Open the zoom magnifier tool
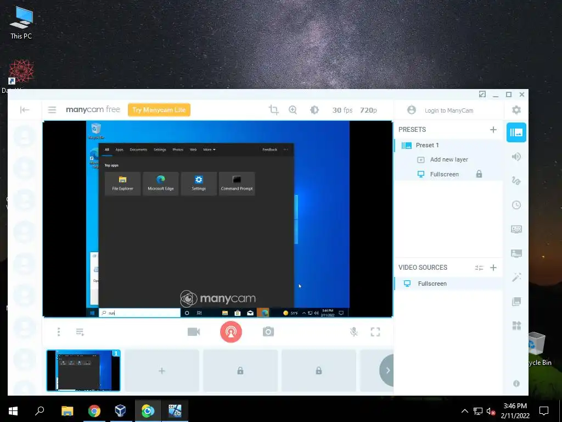This screenshot has width=562, height=422. click(293, 110)
